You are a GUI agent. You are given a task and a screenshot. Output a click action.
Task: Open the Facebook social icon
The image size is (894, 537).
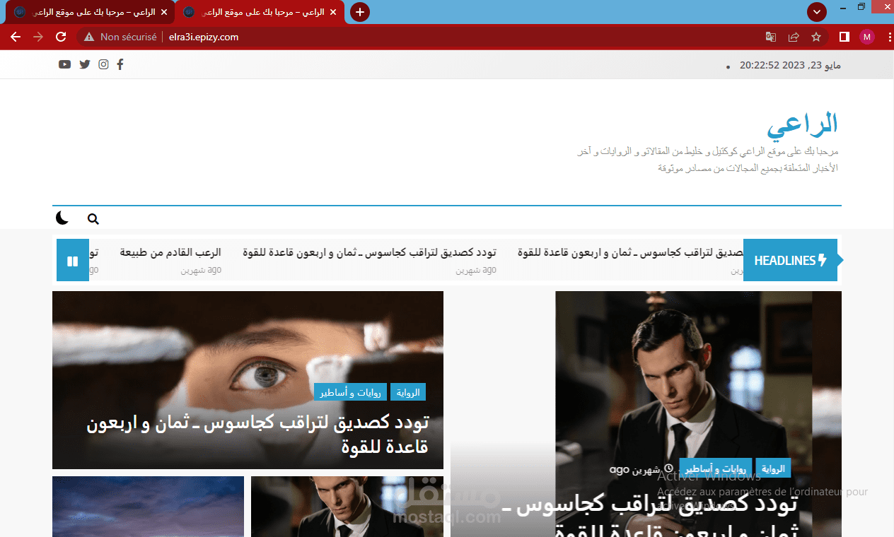pos(120,65)
